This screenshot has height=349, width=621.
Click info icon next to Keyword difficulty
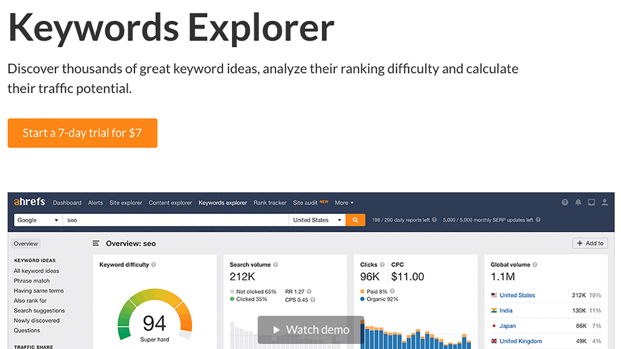pyautogui.click(x=154, y=265)
